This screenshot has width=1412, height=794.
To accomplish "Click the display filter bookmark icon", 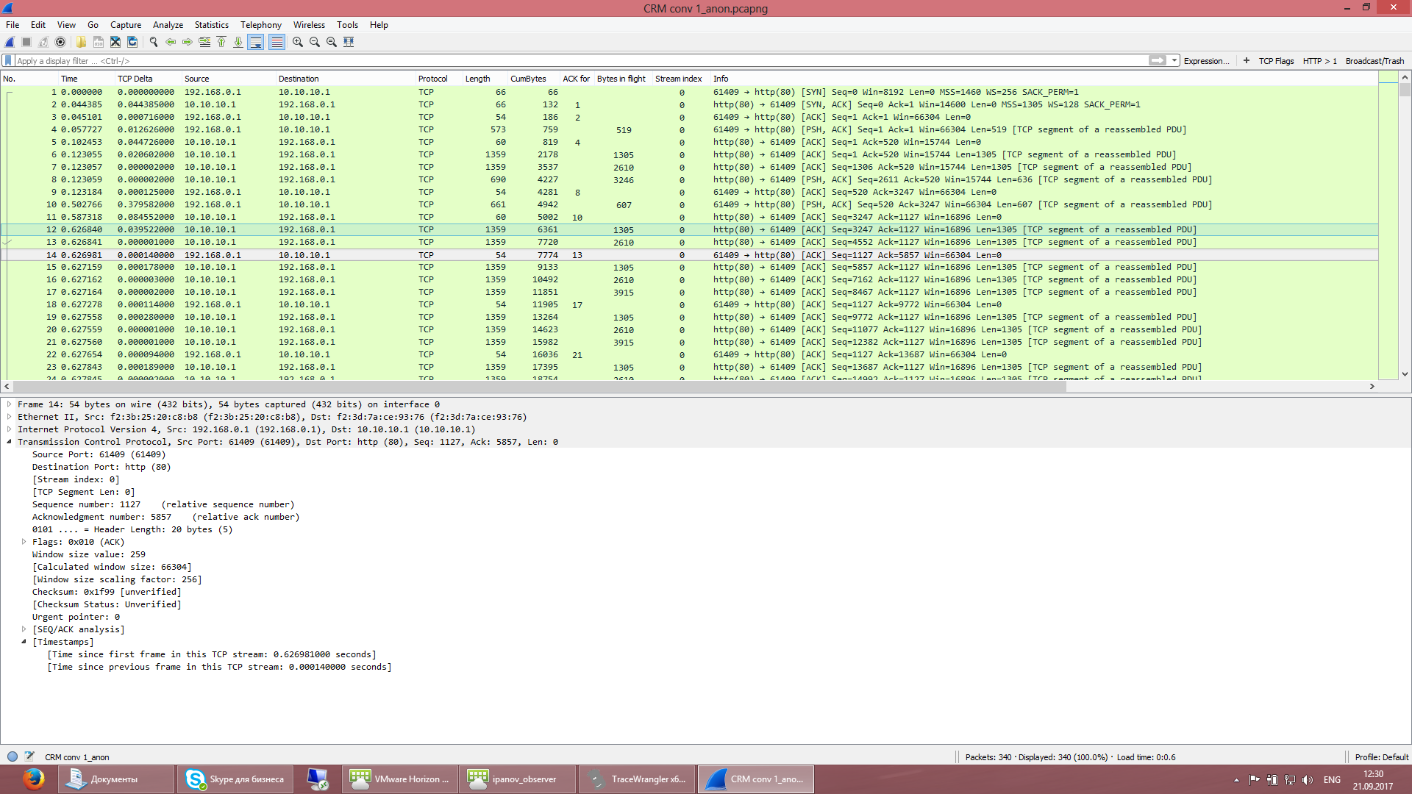I will point(8,61).
